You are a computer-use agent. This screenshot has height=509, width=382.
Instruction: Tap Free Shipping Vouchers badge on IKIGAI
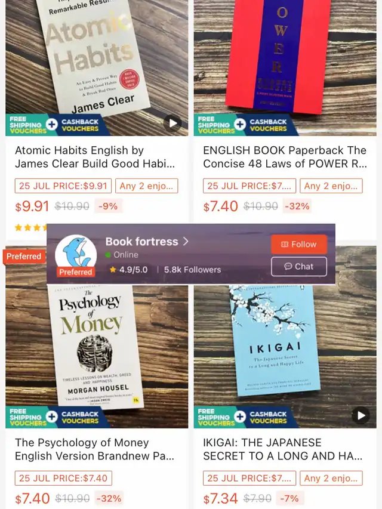pos(216,417)
